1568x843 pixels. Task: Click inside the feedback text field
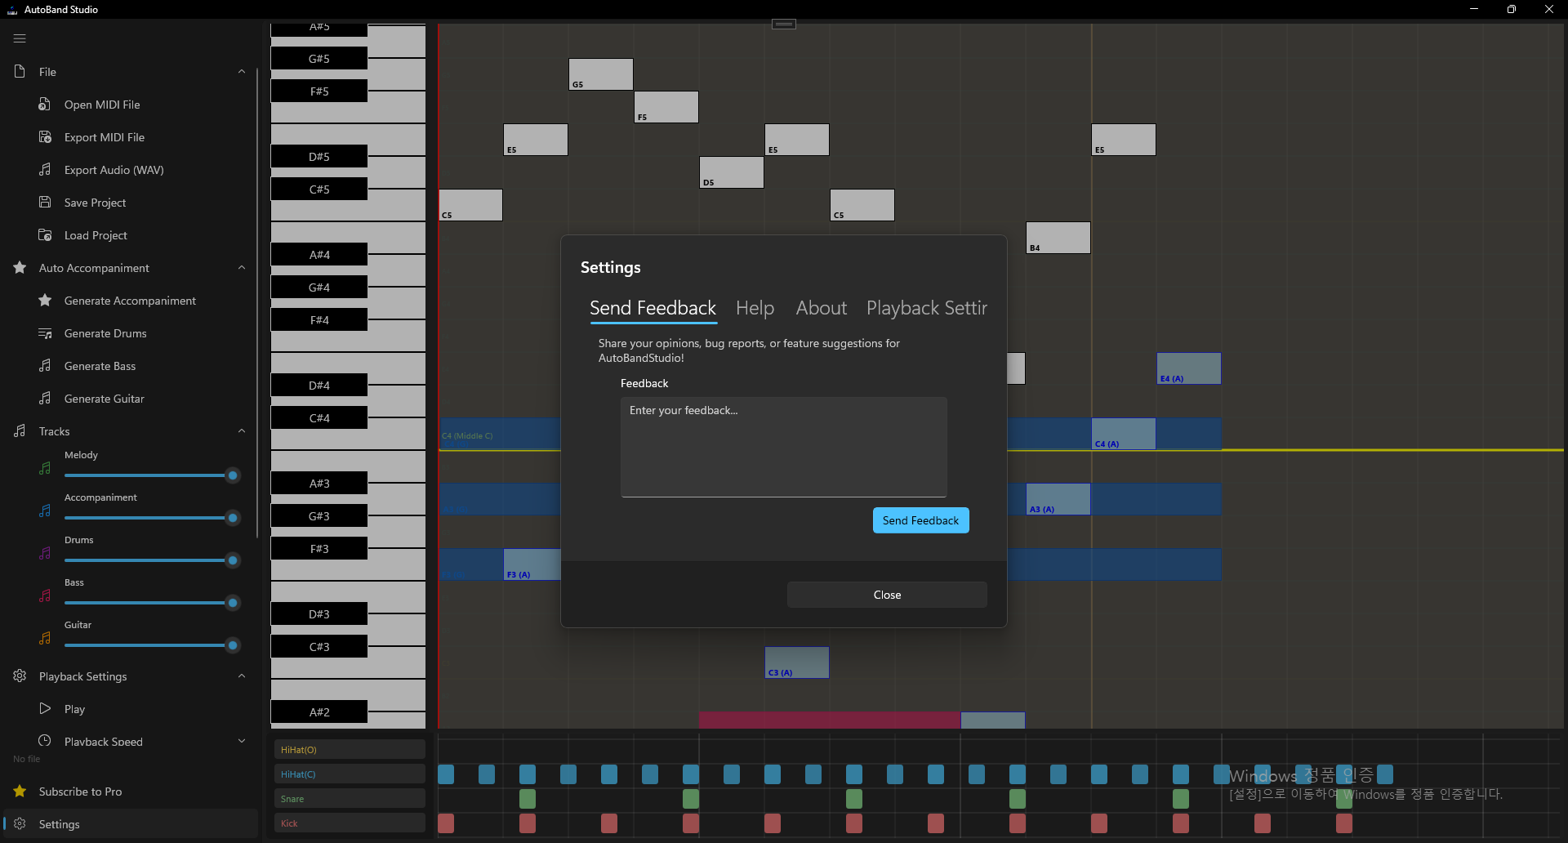(x=782, y=447)
